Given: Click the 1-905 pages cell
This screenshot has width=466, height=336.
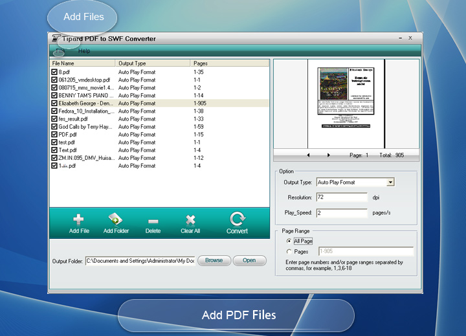Looking at the screenshot, I should pyautogui.click(x=200, y=103).
